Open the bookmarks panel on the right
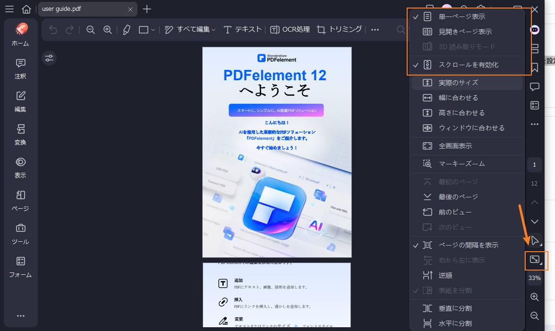The image size is (555, 331). [534, 68]
